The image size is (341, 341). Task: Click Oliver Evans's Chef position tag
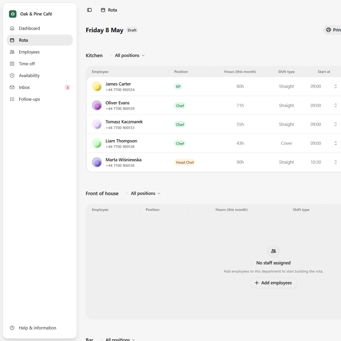(x=180, y=105)
